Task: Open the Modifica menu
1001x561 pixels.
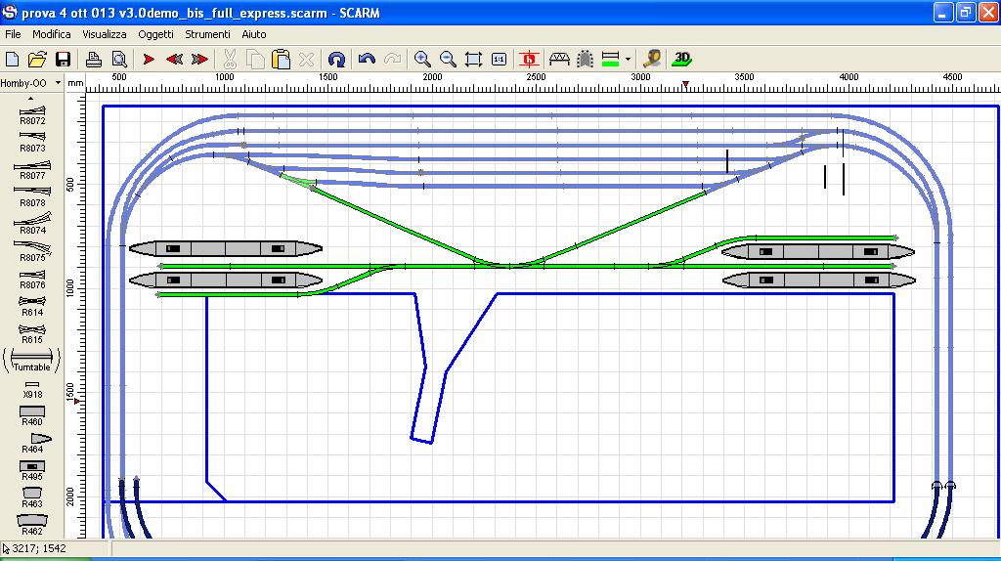Action: coord(51,34)
